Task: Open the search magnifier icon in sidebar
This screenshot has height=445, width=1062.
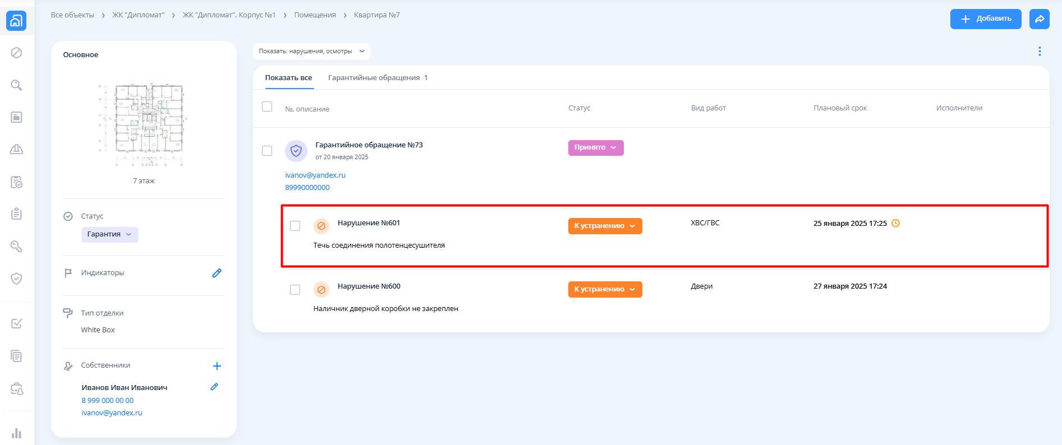Action: coord(16,85)
